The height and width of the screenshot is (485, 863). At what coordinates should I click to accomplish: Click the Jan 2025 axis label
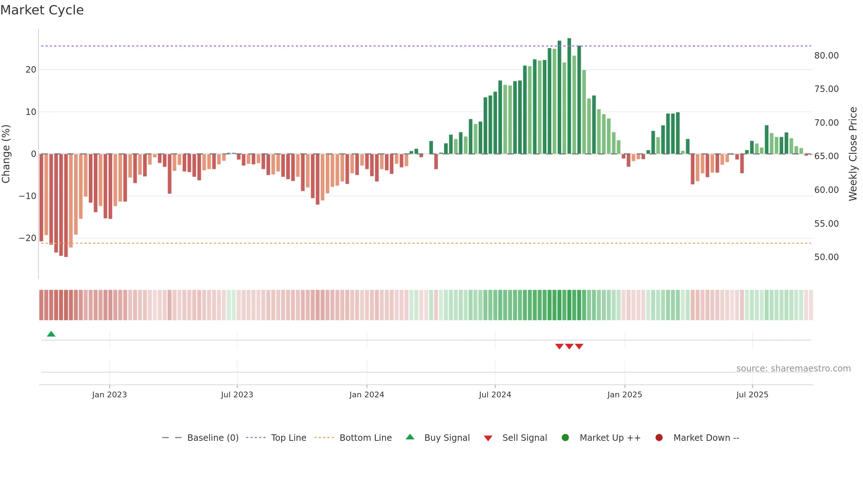pyautogui.click(x=625, y=395)
